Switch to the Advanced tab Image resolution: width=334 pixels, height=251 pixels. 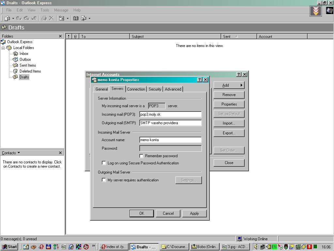coord(173,89)
